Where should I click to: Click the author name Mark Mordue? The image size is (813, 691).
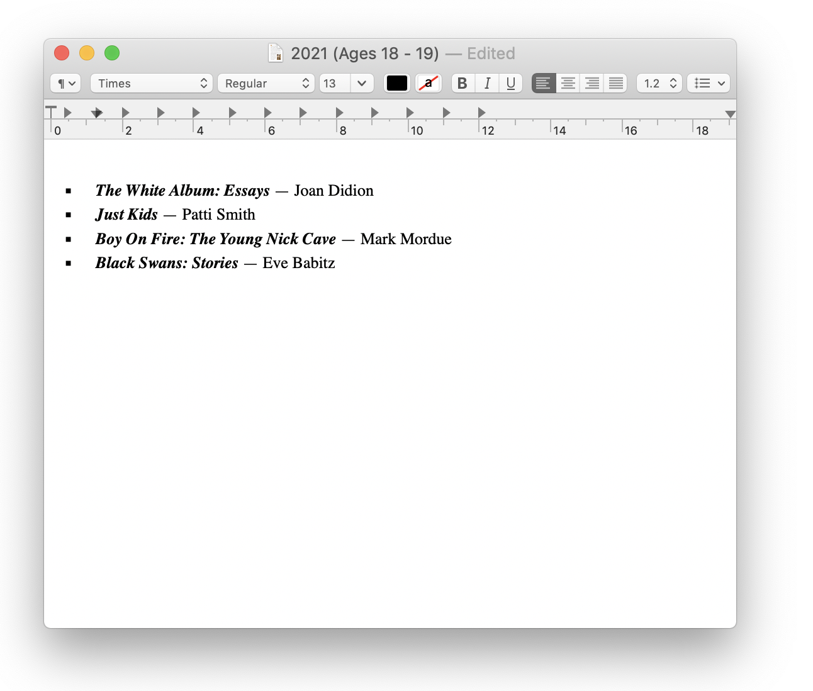click(x=406, y=239)
